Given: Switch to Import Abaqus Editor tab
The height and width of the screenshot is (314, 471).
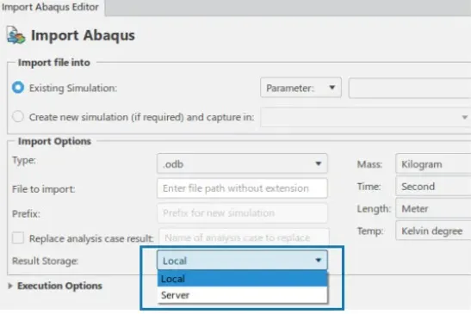Looking at the screenshot, I should click(51, 7).
